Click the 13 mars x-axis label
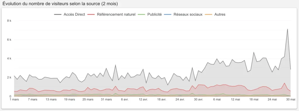The height and width of the screenshot is (111, 299). 51,99
